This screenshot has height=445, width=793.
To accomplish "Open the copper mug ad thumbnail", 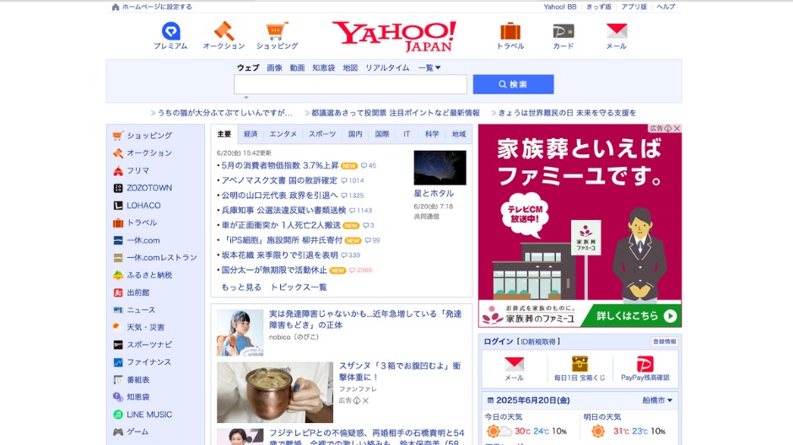I will [x=275, y=392].
